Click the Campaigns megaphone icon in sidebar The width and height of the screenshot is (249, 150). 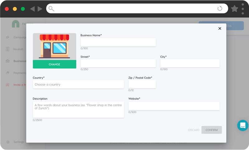(x=7, y=37)
